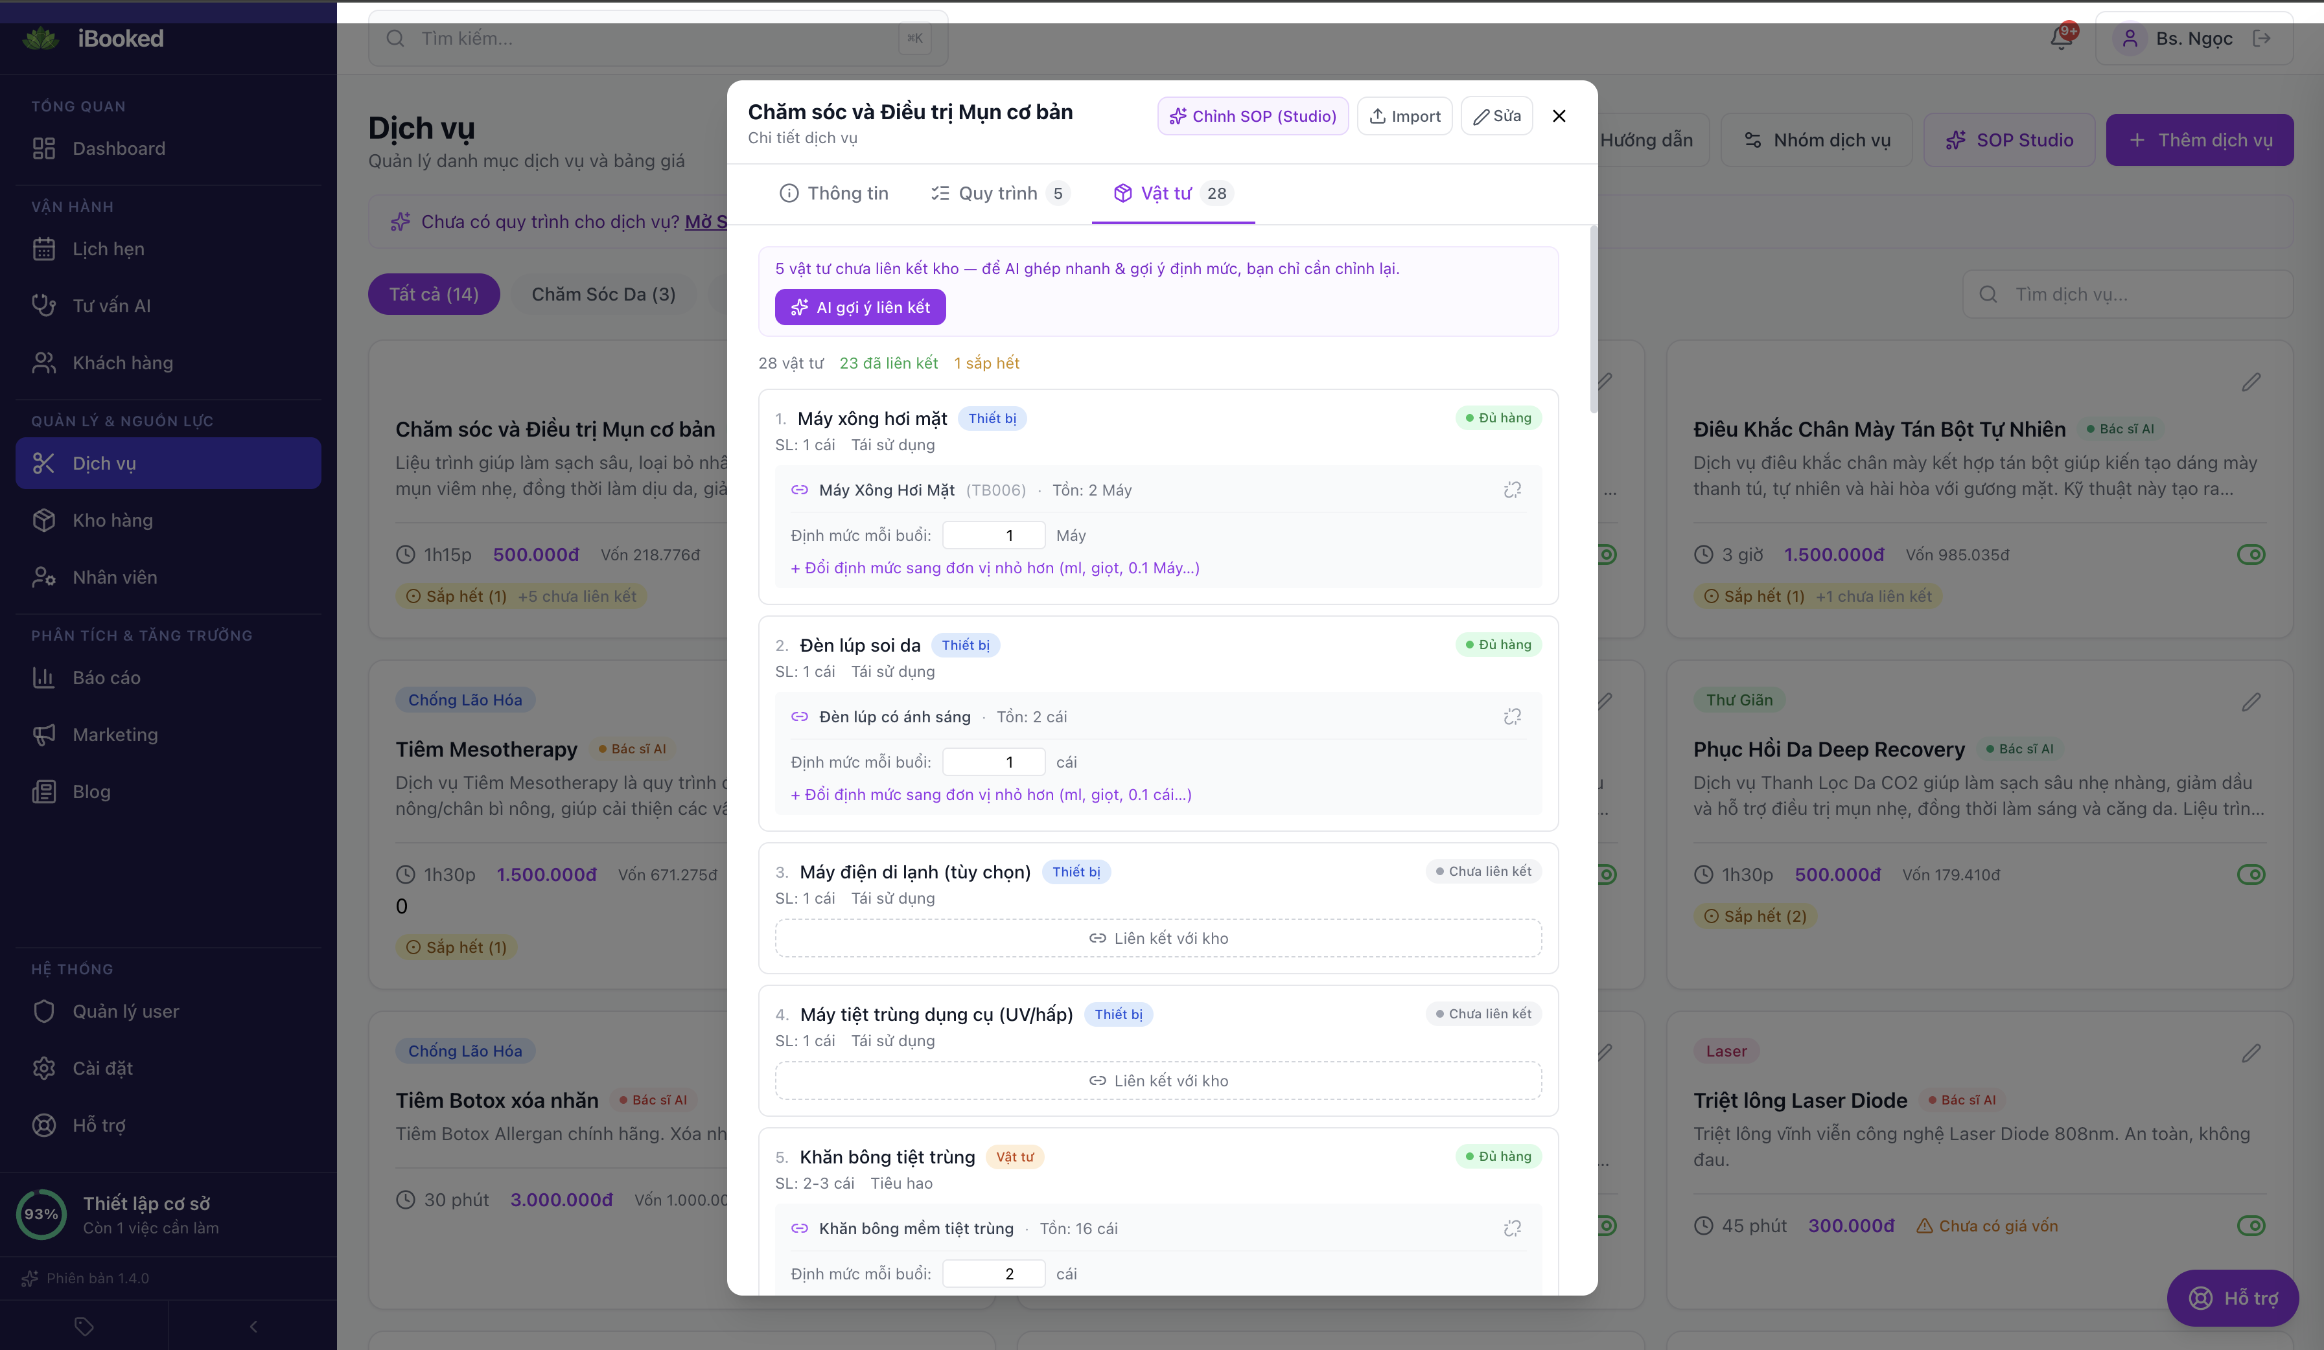Viewport: 2324px width, 1350px height.
Task: Open Hỗ trợ in the sidebar
Action: pos(168,1125)
